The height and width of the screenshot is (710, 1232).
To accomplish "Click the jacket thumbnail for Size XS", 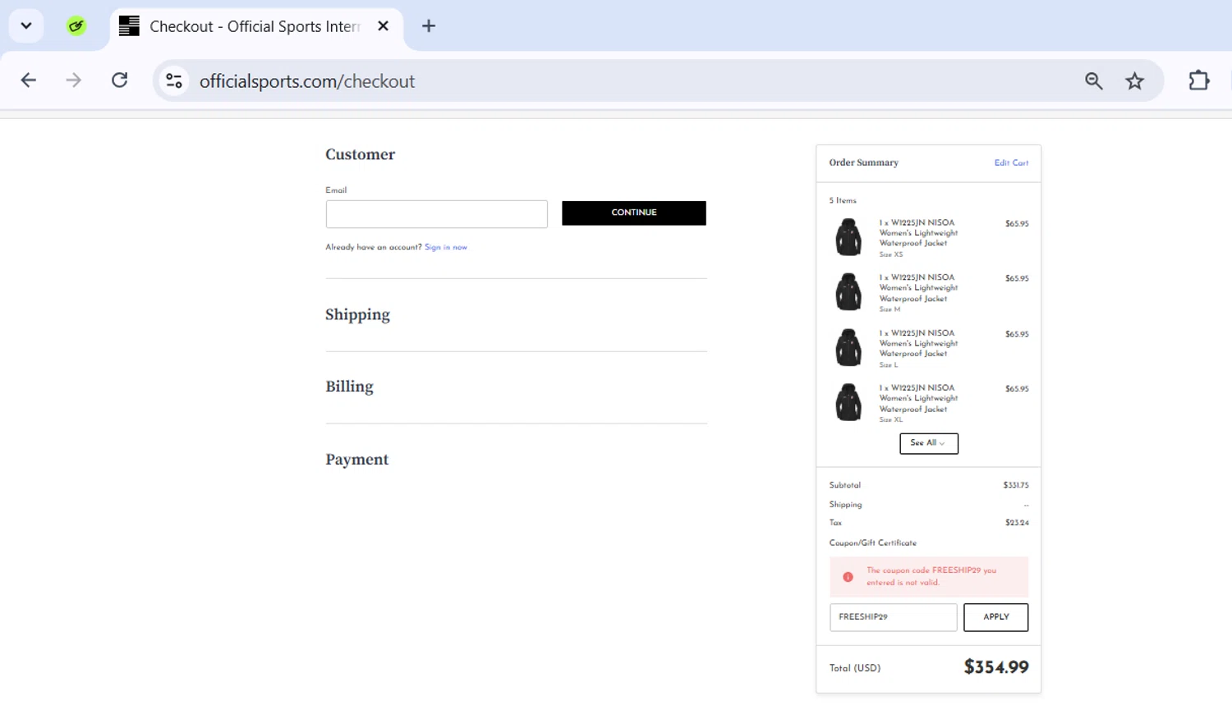I will [848, 237].
